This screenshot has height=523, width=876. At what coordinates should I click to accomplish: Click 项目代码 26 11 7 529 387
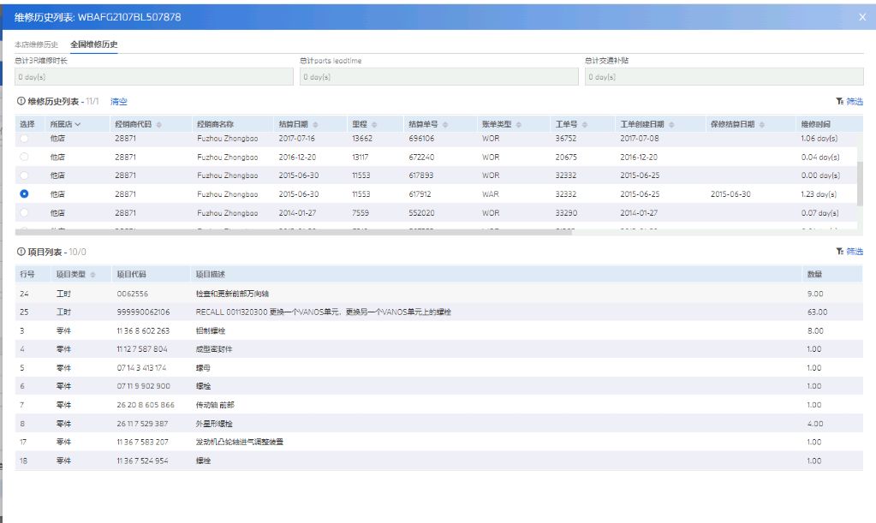coord(142,424)
